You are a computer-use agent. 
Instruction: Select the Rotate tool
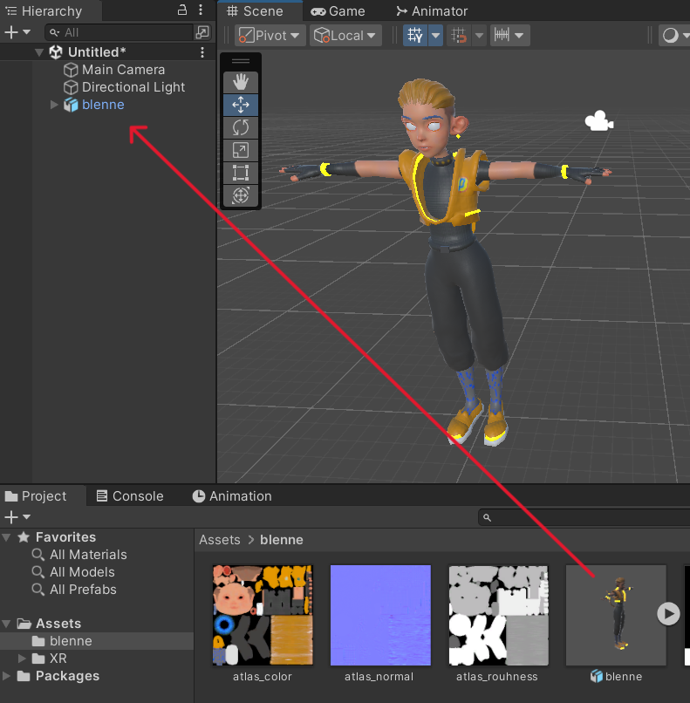(241, 127)
